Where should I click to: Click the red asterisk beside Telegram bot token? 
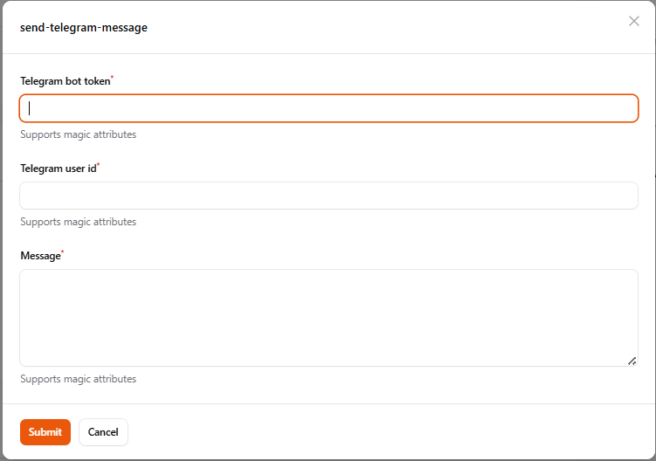(x=113, y=79)
